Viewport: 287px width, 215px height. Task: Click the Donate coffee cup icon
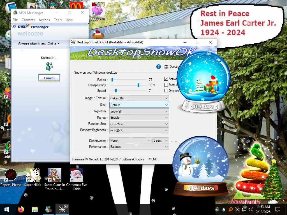(x=166, y=67)
